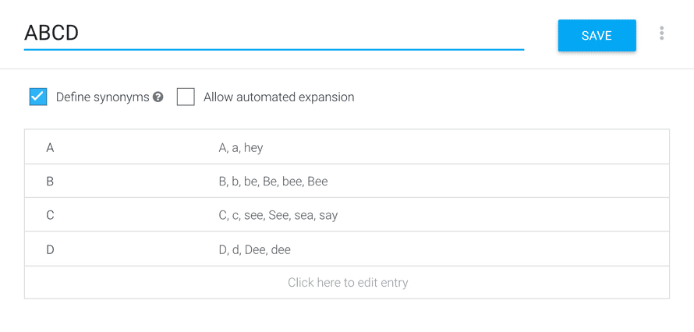Edit synonyms "D, d, Dee, dee"
Screen dimensions: 694x332
pyautogui.click(x=254, y=249)
